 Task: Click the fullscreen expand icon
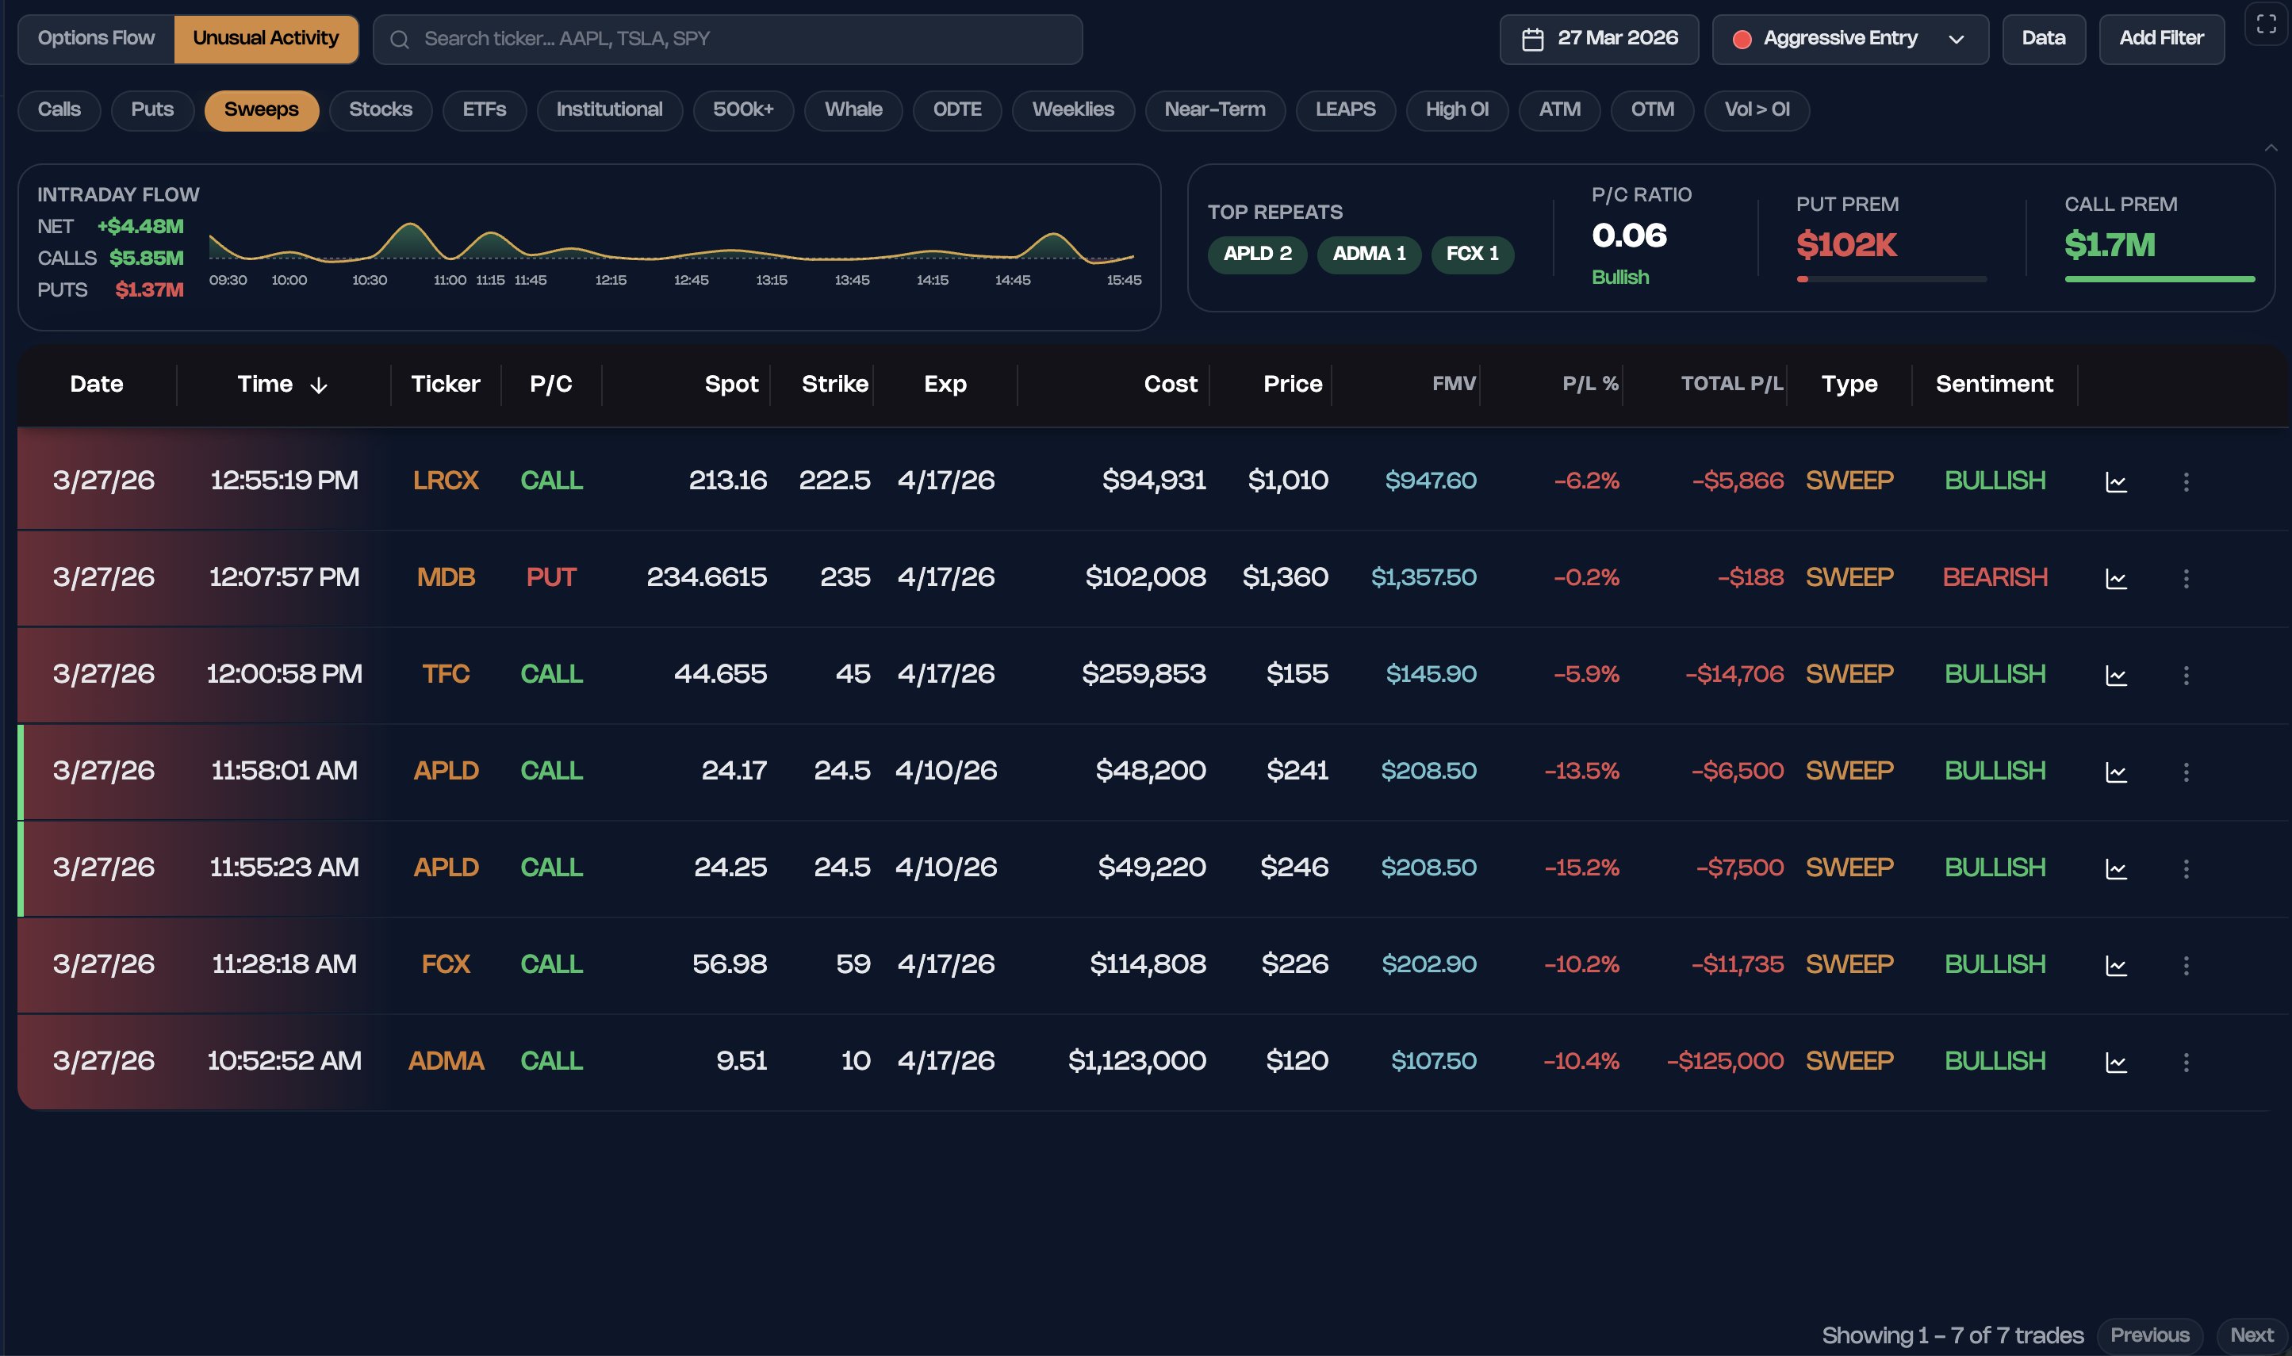pyautogui.click(x=2266, y=24)
